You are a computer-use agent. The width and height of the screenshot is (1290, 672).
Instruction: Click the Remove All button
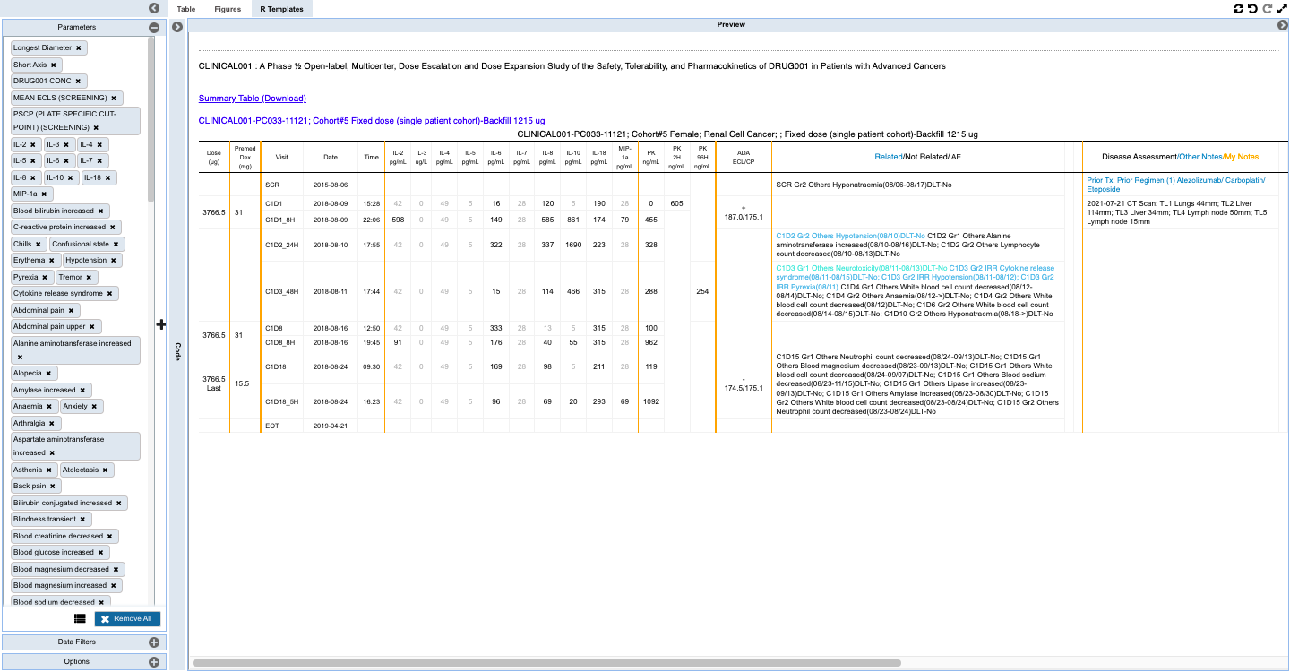click(x=126, y=618)
